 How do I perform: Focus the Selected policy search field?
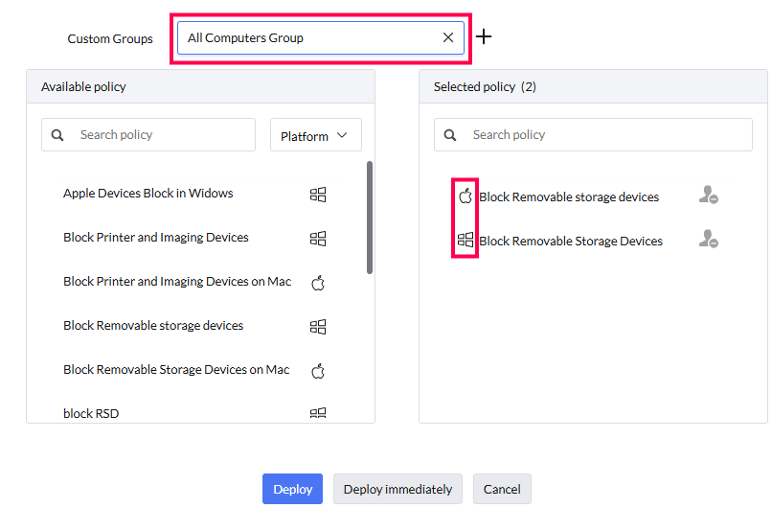click(603, 135)
